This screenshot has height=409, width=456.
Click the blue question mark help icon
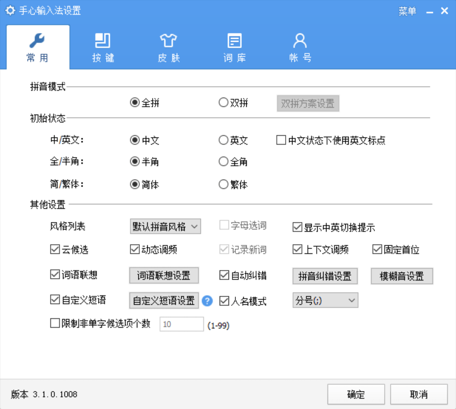(x=207, y=301)
